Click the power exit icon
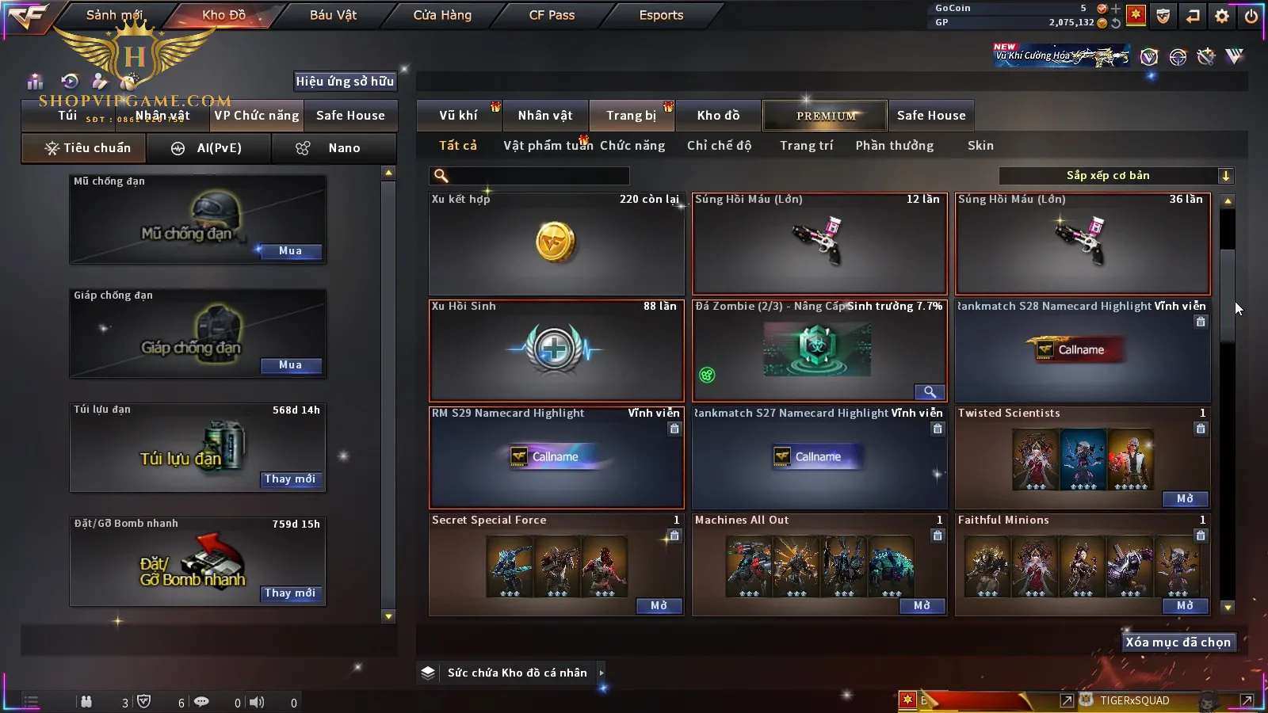This screenshot has height=713, width=1268. 1251,16
